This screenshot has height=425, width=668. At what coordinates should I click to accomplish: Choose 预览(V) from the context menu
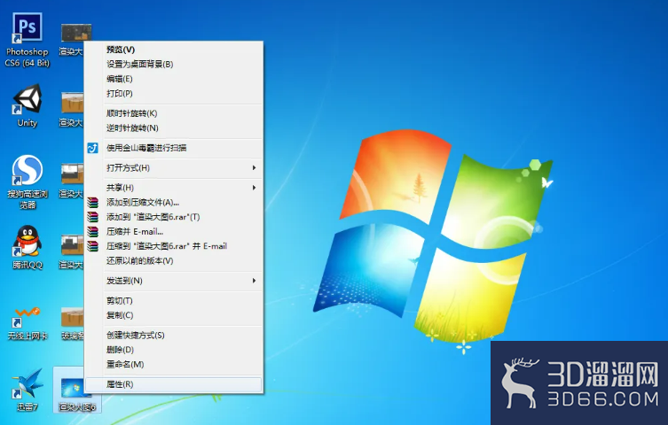[x=174, y=50]
